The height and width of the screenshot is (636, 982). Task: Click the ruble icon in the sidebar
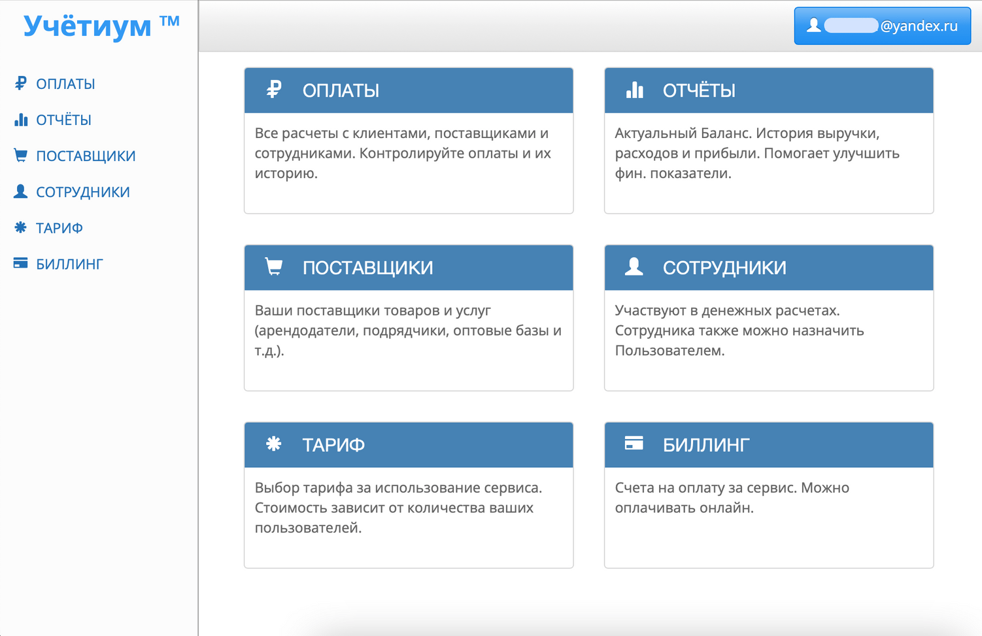click(x=21, y=83)
